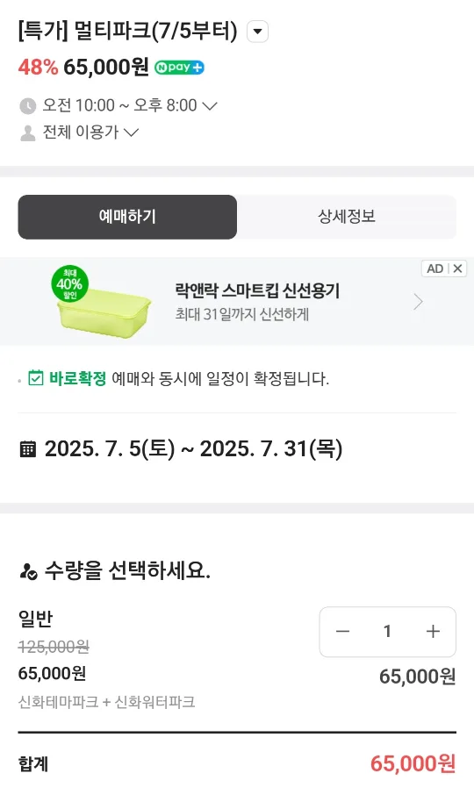Click the 바로확정 calendar check icon
This screenshot has height=809, width=474.
tap(36, 377)
